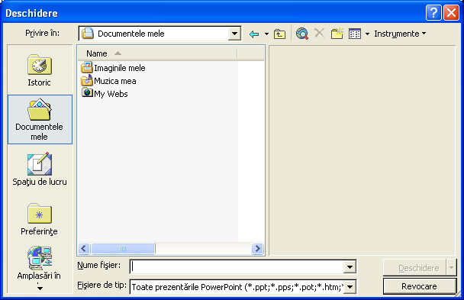Click the Views grid icon
Viewport: 464px width, 300px height.
pyautogui.click(x=355, y=34)
